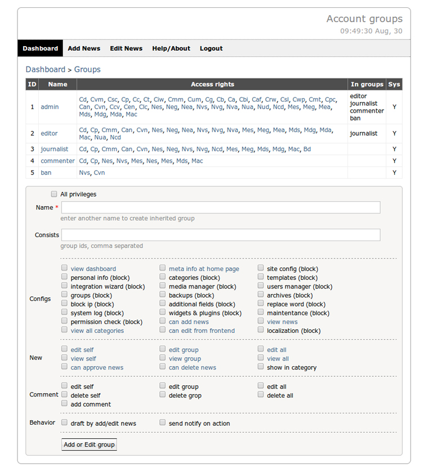
Task: Click the Dashboard breadcrumb link
Action: pos(45,69)
